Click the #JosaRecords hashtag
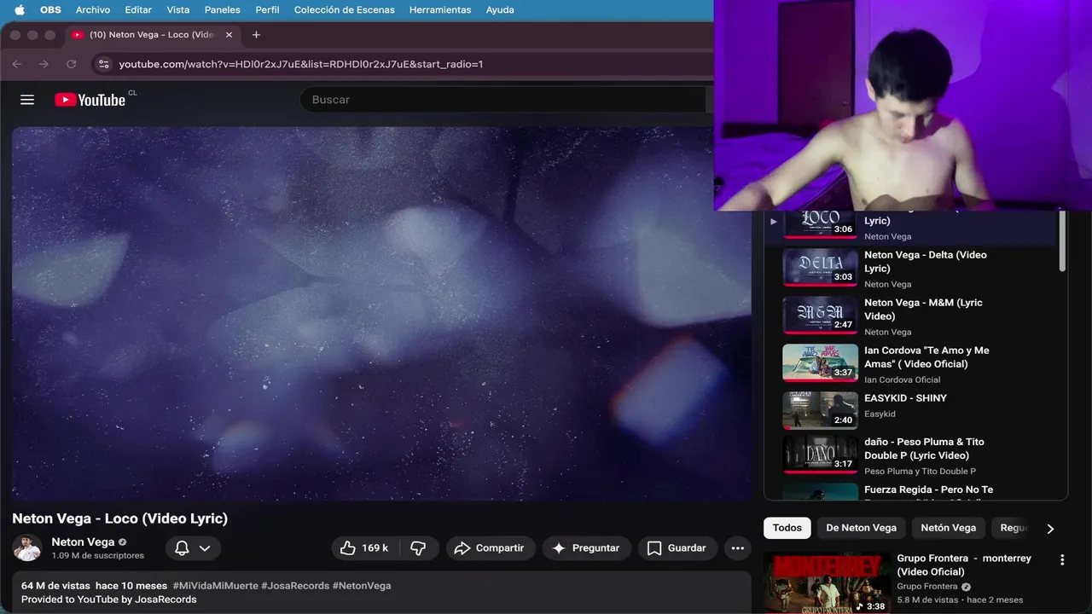This screenshot has height=614, width=1092. [295, 586]
